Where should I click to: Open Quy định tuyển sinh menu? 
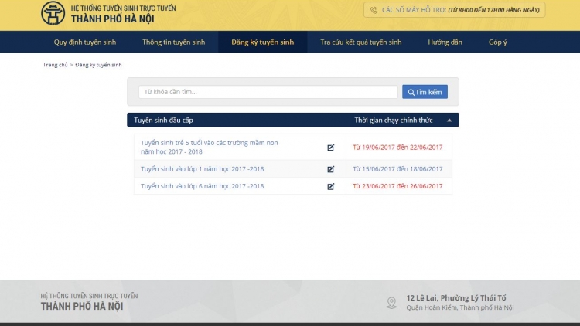pyautogui.click(x=85, y=42)
